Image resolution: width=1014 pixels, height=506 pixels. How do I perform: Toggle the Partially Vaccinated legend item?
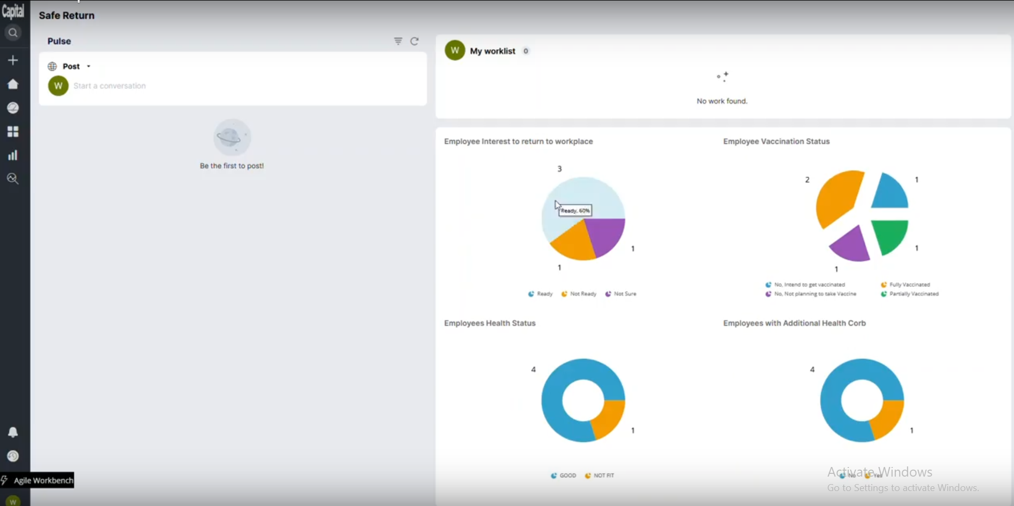[x=910, y=294]
